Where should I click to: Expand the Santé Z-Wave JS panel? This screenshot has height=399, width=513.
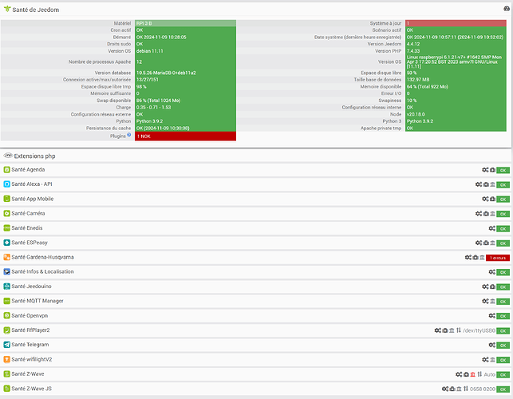[x=31, y=389]
